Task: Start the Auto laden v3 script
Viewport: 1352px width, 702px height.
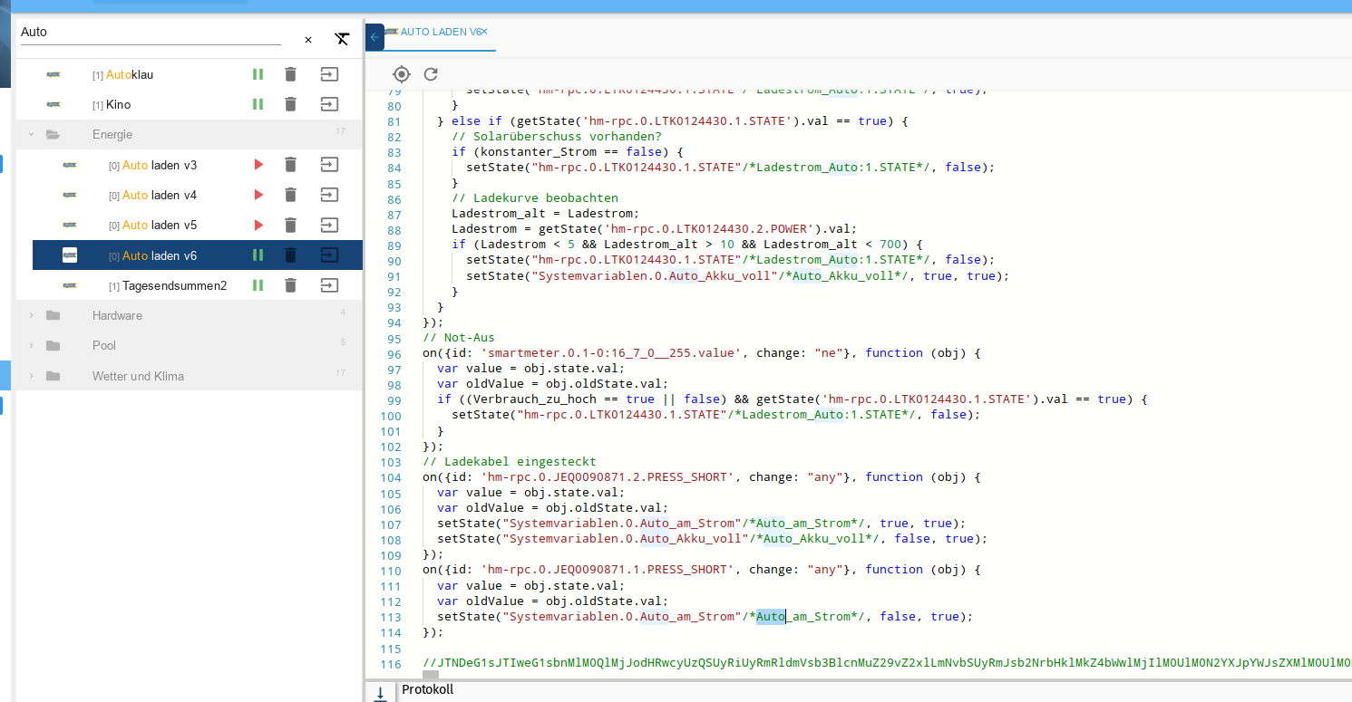Action: [258, 165]
